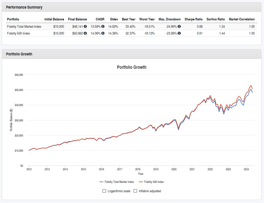The height and width of the screenshot is (203, 264).
Task: Click the -23.88% max drawdown value
Action: 171,33
